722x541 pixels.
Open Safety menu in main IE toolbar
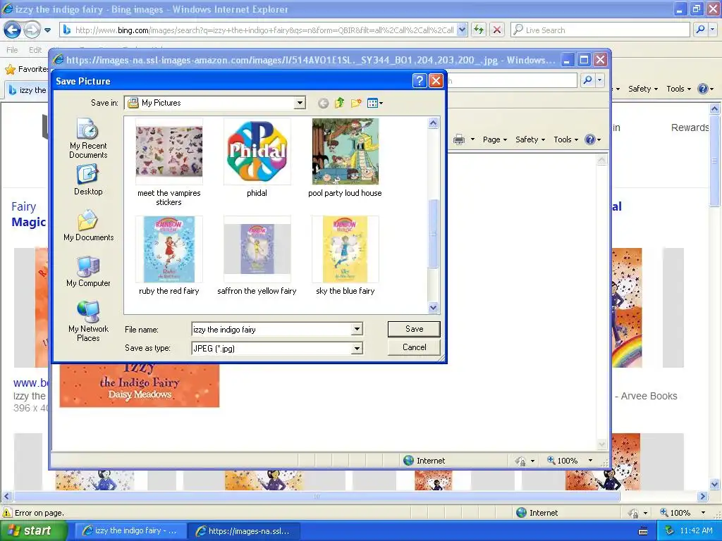click(643, 89)
